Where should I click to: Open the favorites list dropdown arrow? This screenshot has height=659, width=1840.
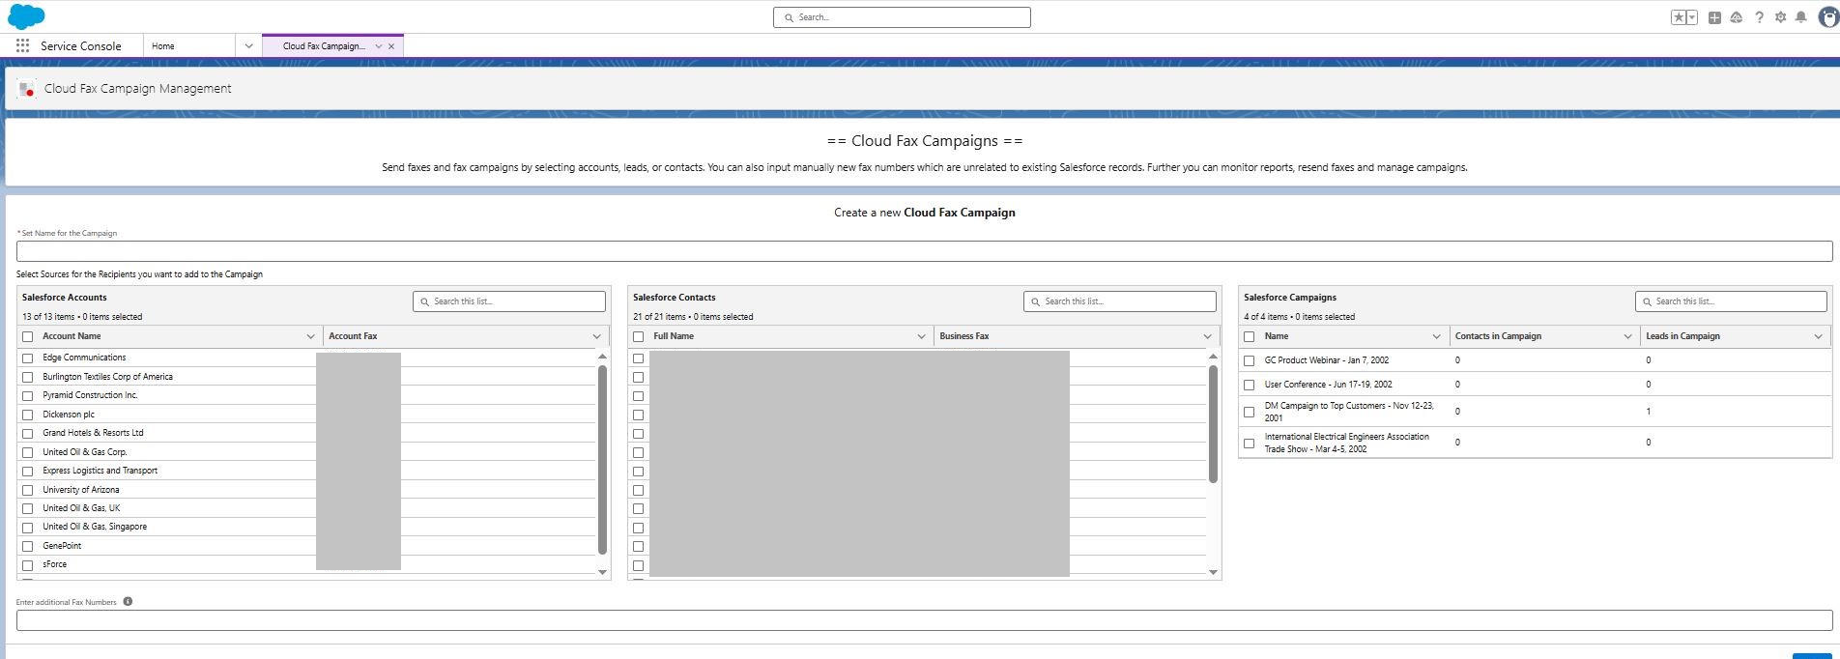click(1692, 17)
